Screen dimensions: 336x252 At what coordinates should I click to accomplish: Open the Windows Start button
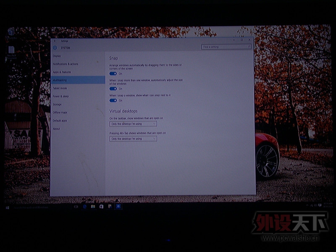point(7,207)
